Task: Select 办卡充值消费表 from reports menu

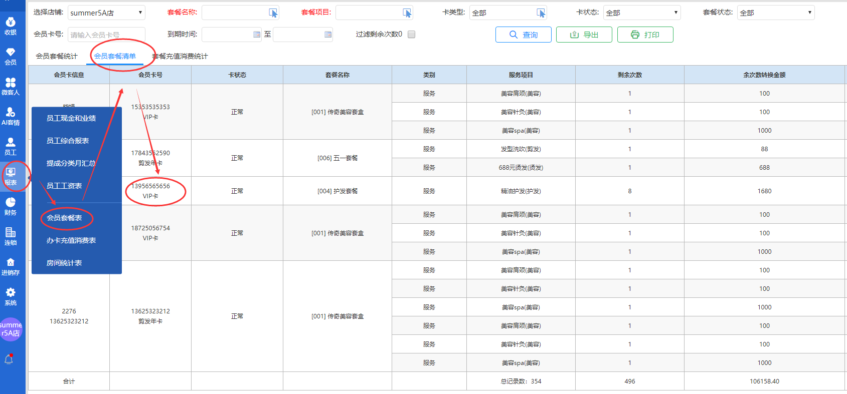Action: tap(71, 240)
